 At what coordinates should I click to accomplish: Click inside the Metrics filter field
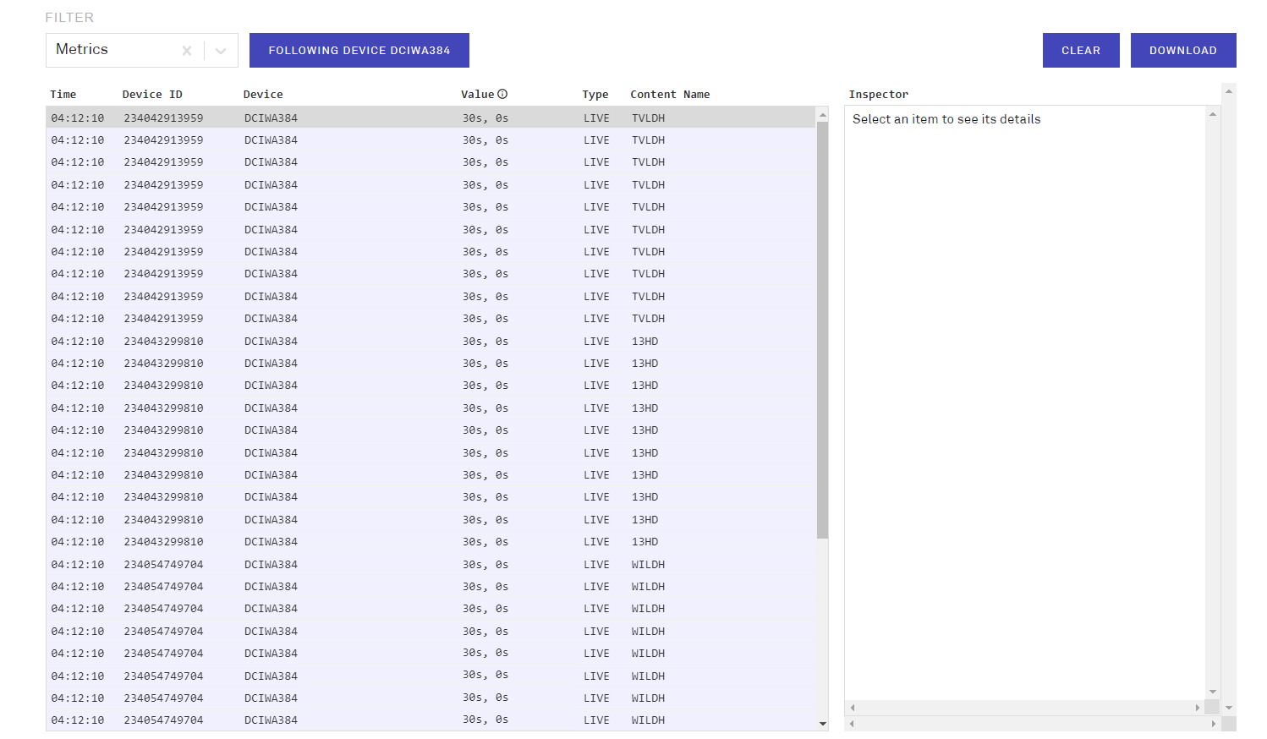[x=114, y=51]
